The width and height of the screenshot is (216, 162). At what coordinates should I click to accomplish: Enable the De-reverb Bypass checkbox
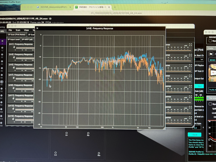pyautogui.click(x=210, y=104)
